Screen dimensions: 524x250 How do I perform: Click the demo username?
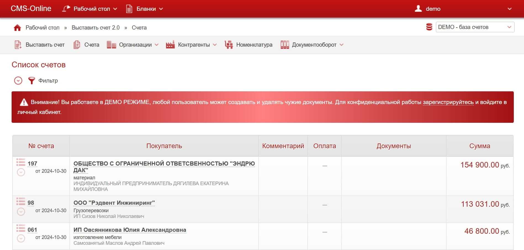[x=433, y=9]
